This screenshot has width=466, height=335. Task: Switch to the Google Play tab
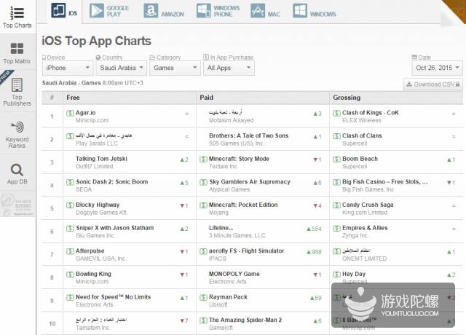pyautogui.click(x=109, y=12)
